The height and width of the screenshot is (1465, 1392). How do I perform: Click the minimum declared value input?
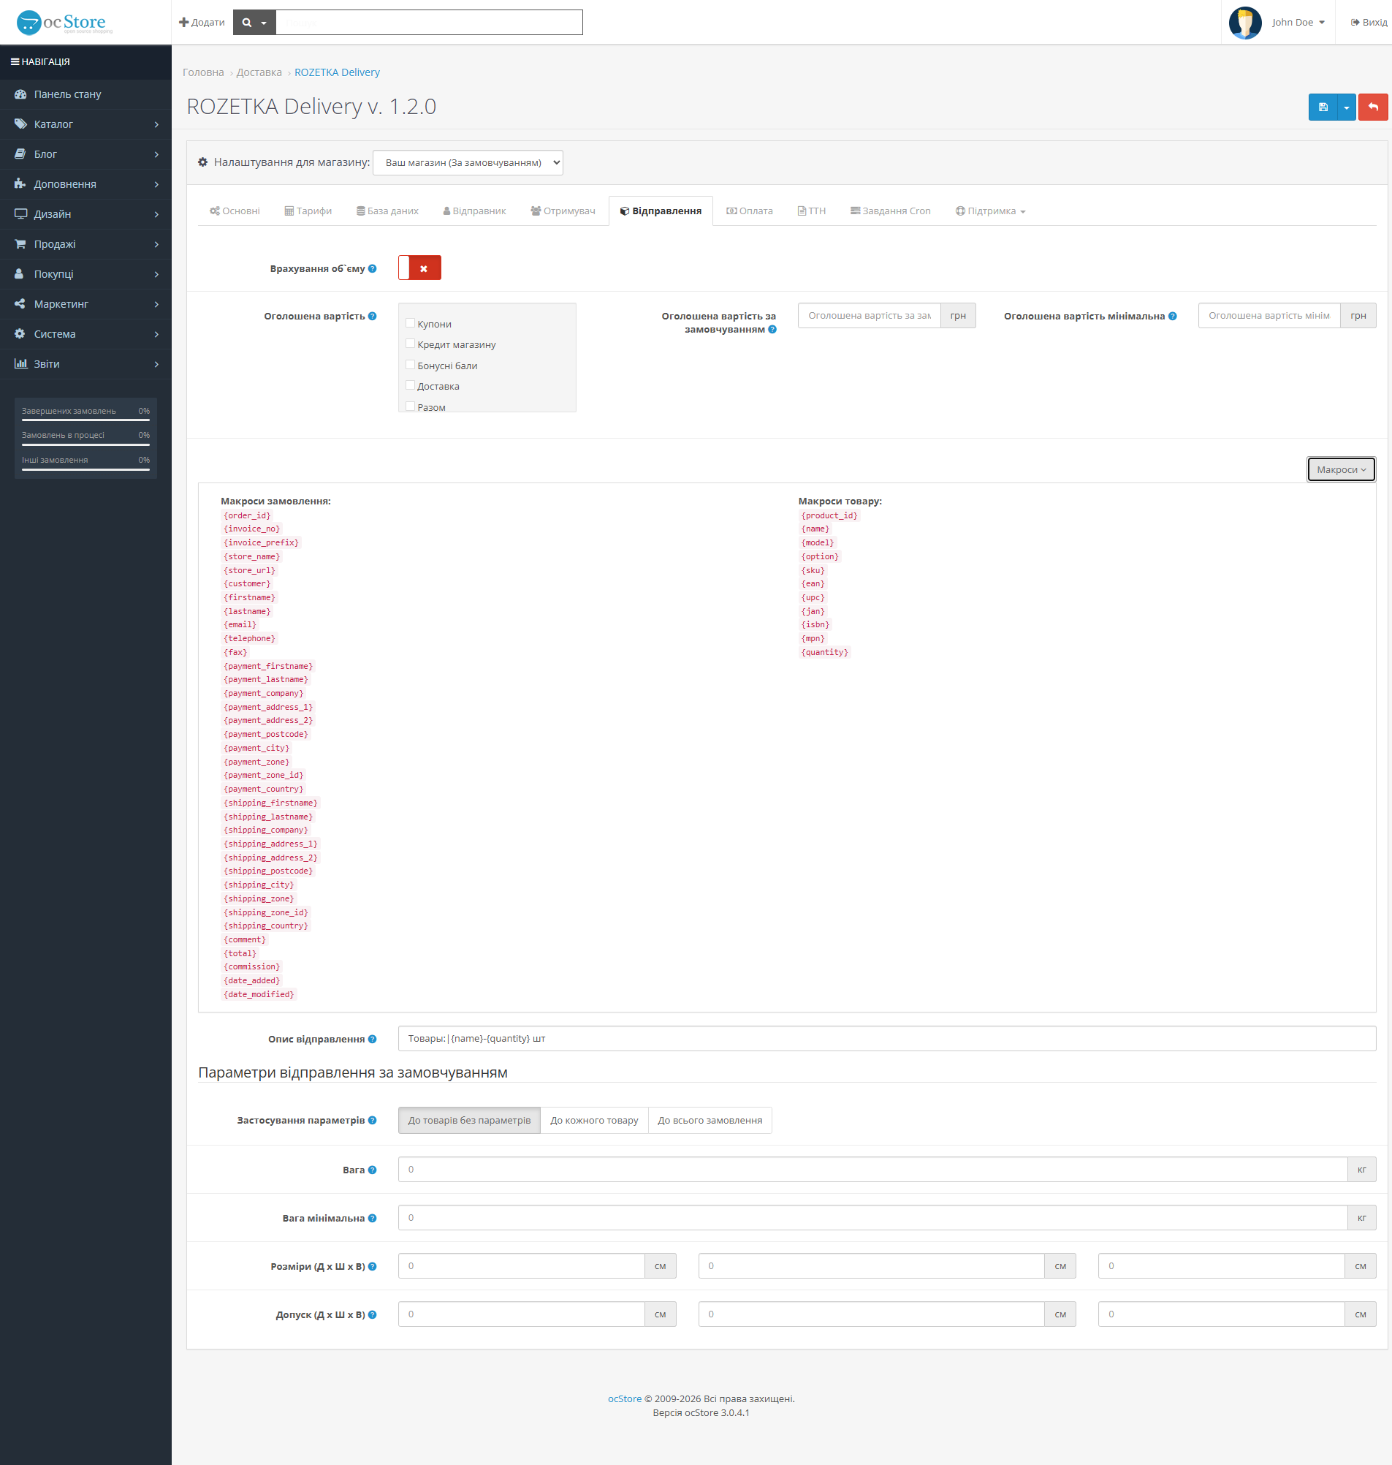pos(1269,315)
